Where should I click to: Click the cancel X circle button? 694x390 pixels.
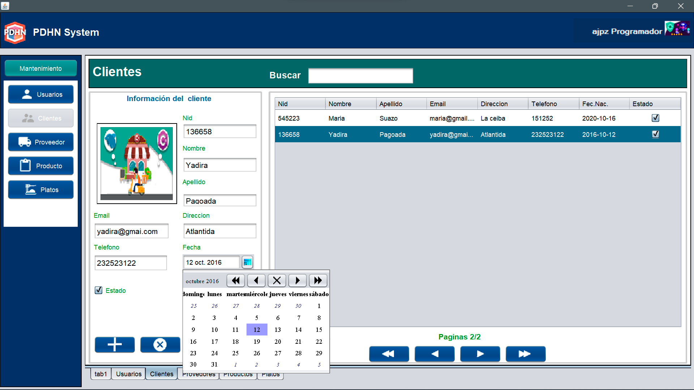[x=160, y=344]
